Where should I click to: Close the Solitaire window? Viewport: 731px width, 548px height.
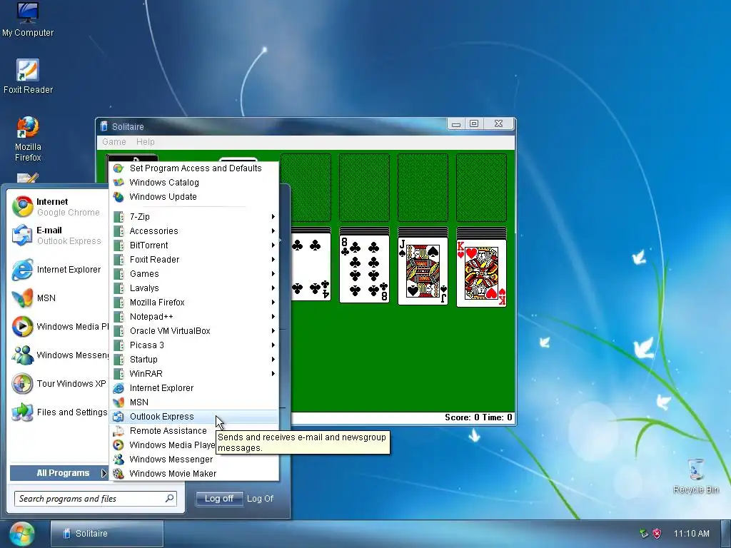point(498,124)
